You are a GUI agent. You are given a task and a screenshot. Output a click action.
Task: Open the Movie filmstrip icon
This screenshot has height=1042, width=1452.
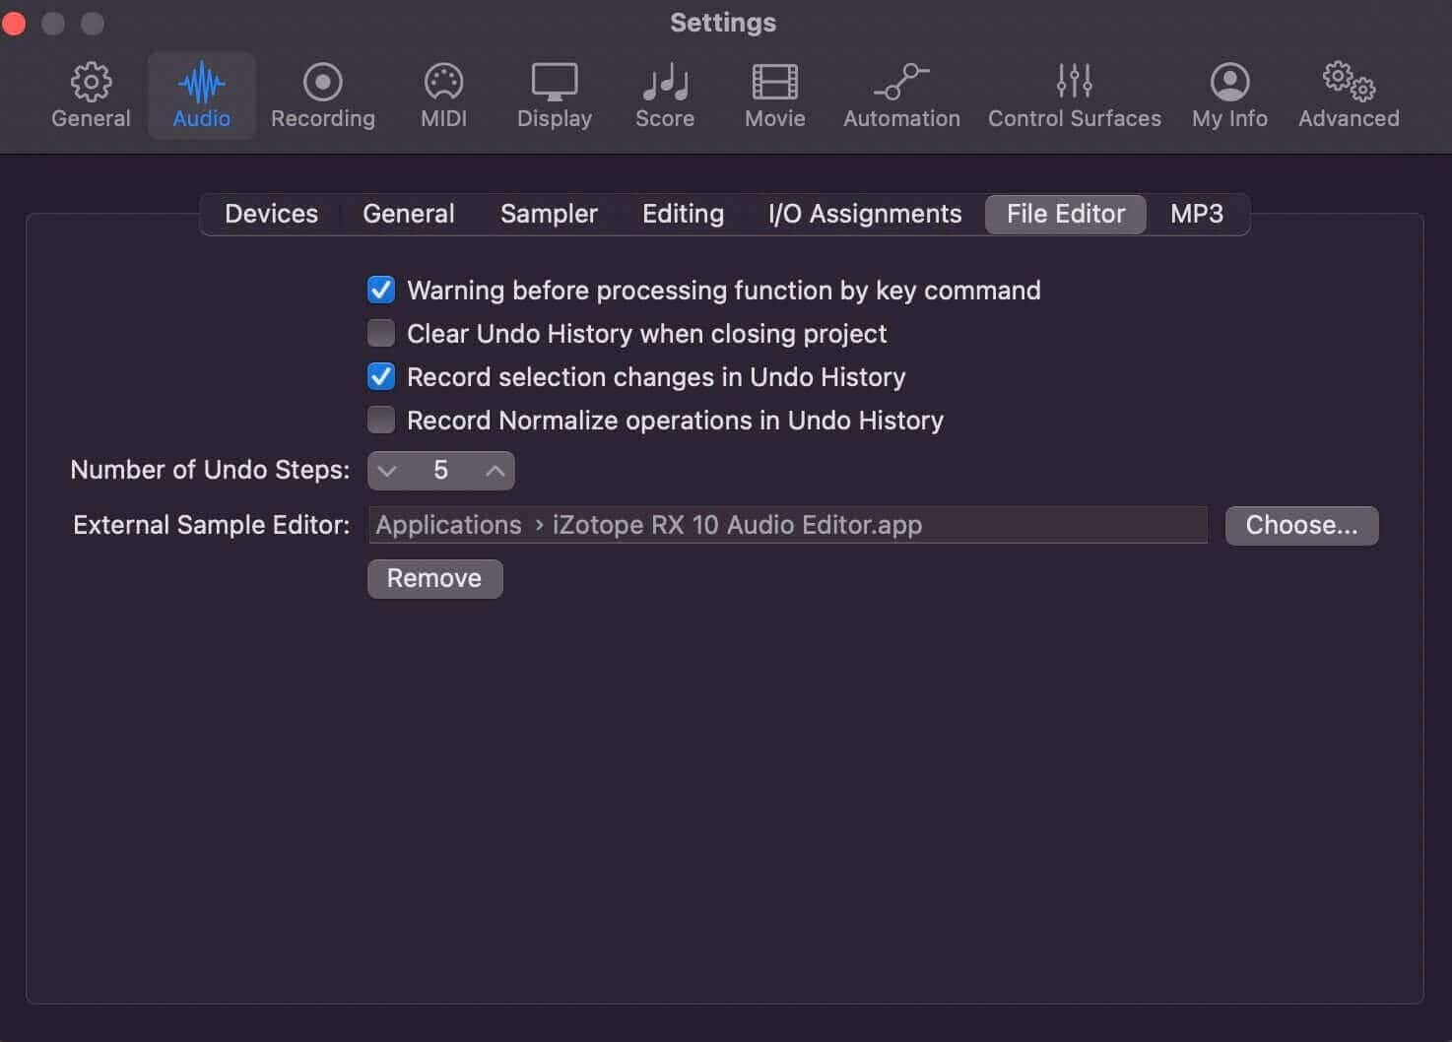(x=775, y=83)
